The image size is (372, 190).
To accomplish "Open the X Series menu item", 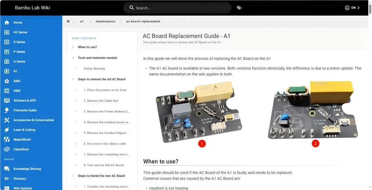I will 31,42.
